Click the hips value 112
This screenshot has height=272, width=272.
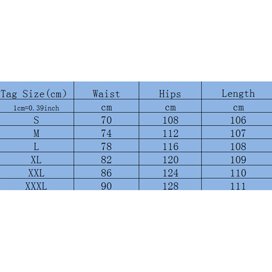click(170, 133)
